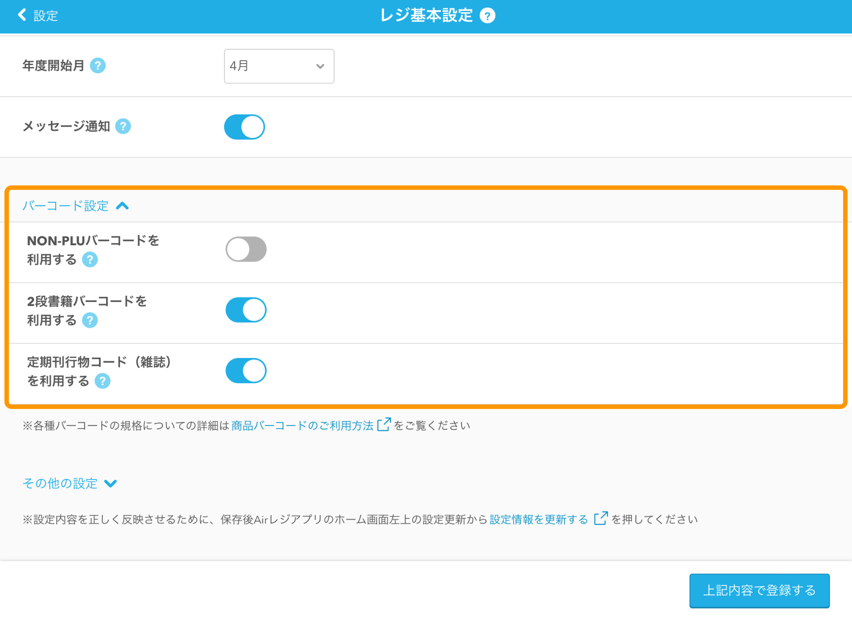Click external link icon after 商品バーコードのご利用方法

[x=383, y=424]
